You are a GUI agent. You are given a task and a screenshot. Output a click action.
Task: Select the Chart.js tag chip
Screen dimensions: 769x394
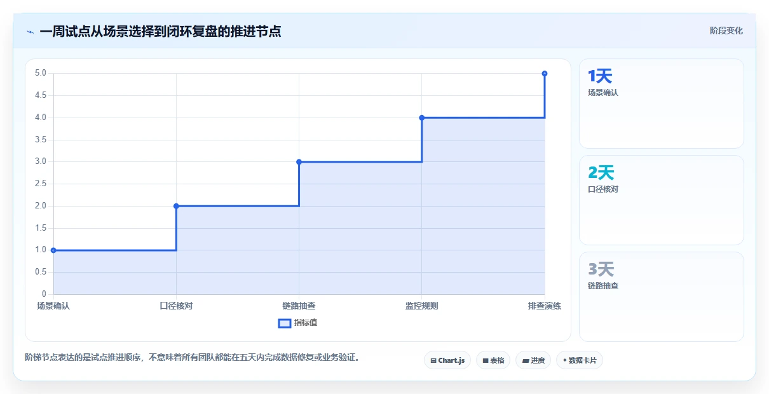(447, 360)
